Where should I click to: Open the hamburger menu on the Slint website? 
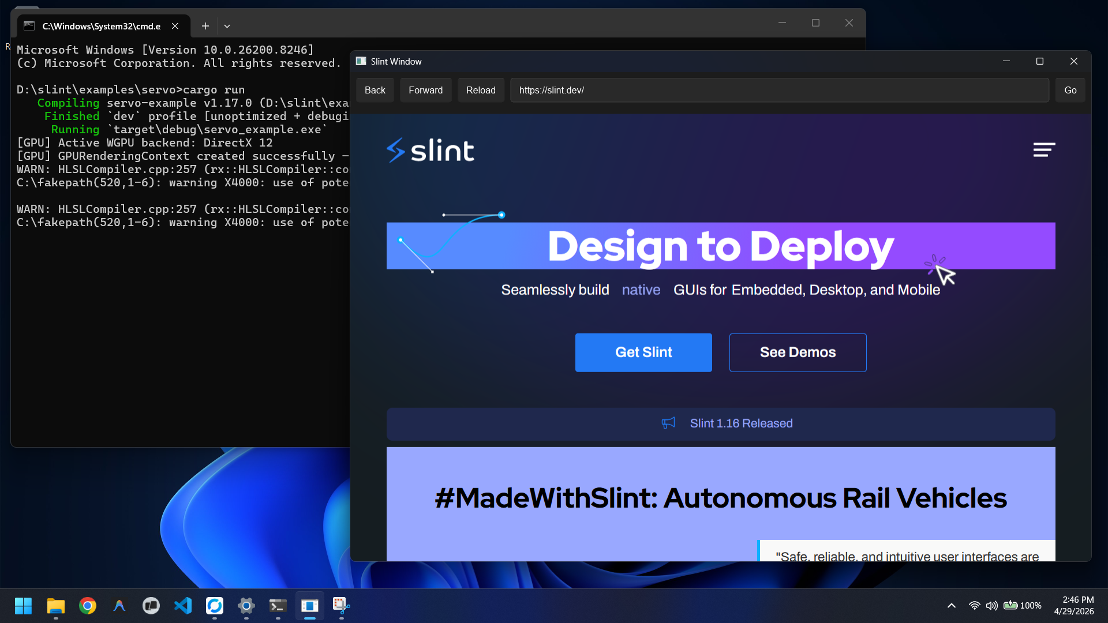point(1044,150)
